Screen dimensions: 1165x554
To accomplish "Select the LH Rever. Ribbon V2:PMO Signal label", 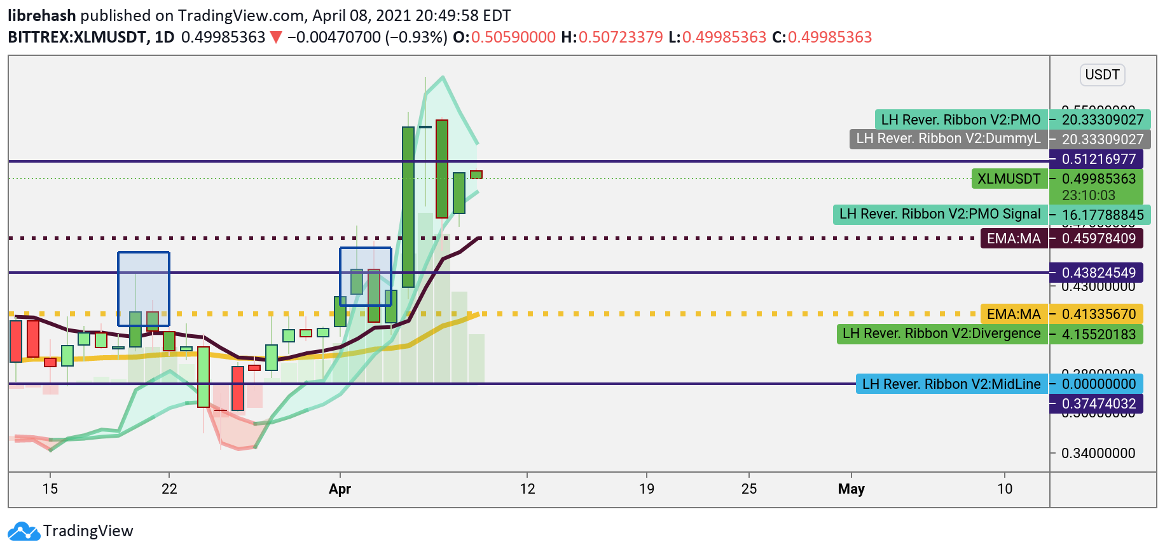I will [940, 214].
